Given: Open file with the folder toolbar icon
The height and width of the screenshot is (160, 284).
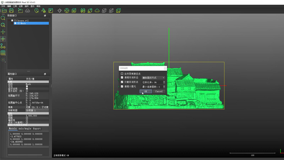Looking at the screenshot, I should (4, 11).
